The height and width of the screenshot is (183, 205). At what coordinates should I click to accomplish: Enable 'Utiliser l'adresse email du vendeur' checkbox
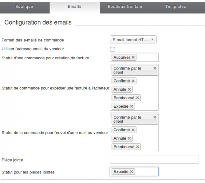112,49
